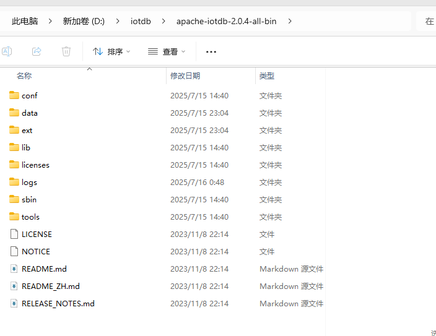Select the NOTICE file name

tap(36, 251)
